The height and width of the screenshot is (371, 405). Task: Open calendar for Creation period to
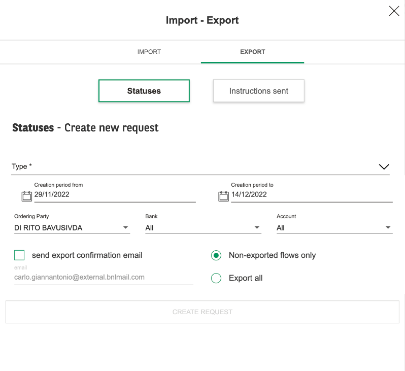click(223, 196)
